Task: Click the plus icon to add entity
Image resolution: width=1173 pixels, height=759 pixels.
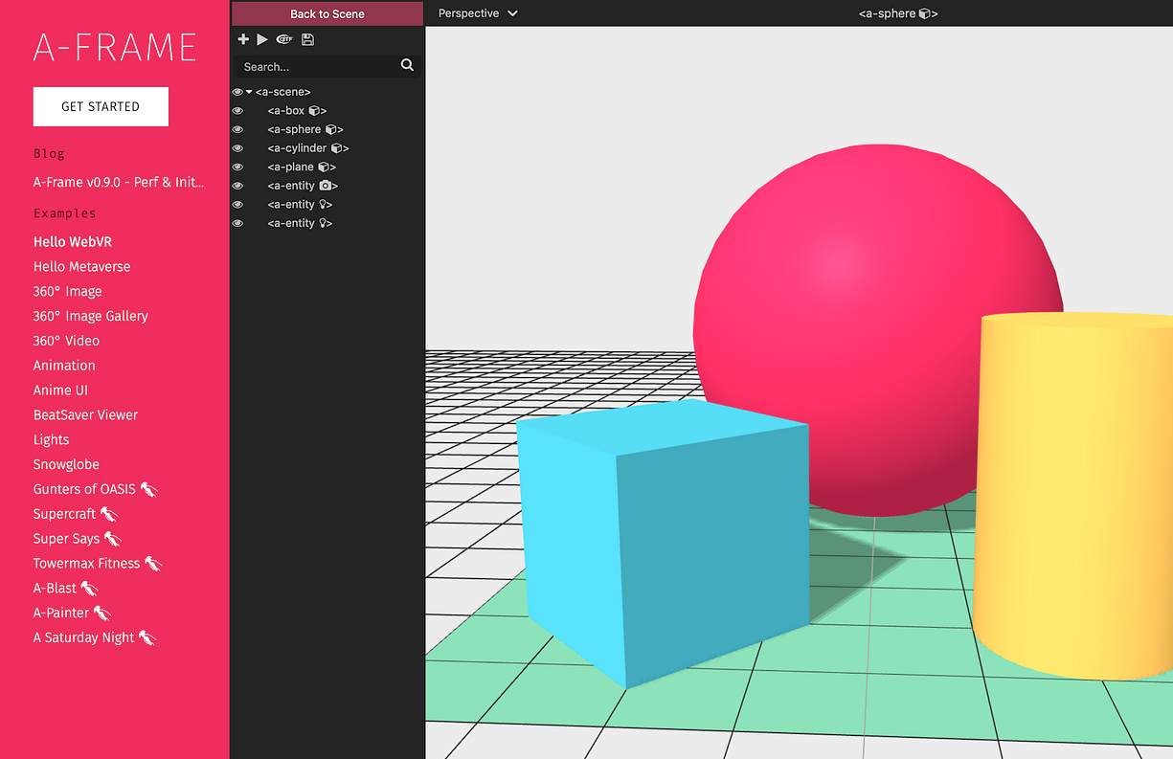Action: pyautogui.click(x=243, y=39)
